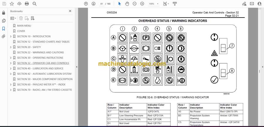The image size is (264, 127).
Task: Click the find current bookmark icon
Action: click(33, 18)
